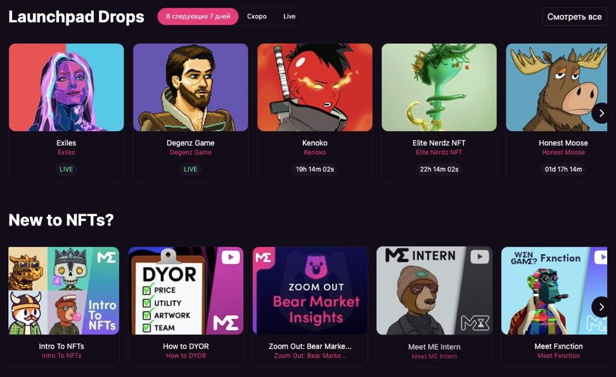Viewport: 616px width, 377px height.
Task: Click the 'Смотреть все' button
Action: click(574, 17)
